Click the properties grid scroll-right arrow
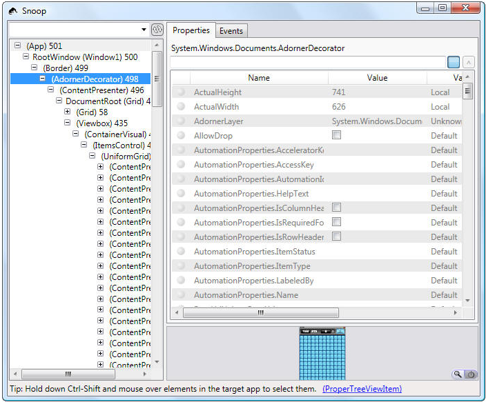Screen dimensions: 486x402 pyautogui.click(x=456, y=312)
